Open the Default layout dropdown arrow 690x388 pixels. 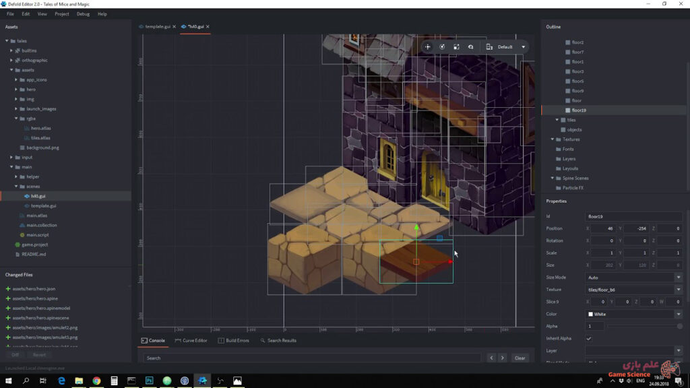point(523,46)
